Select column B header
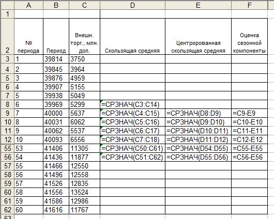The height and width of the screenshot is (219, 274). click(56, 5)
